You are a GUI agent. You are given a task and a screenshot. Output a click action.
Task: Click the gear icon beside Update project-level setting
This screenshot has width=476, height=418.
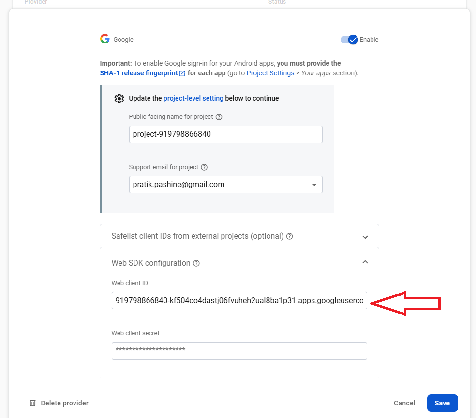point(119,99)
